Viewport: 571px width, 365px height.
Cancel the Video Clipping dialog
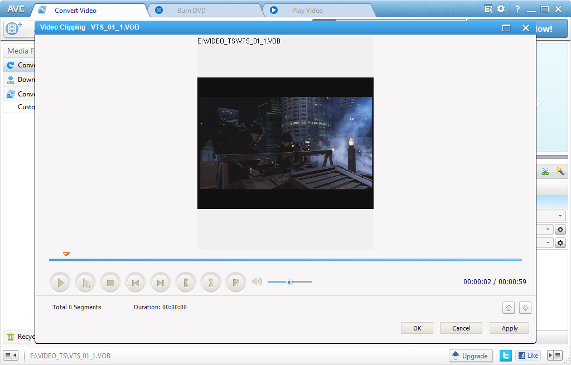point(461,328)
